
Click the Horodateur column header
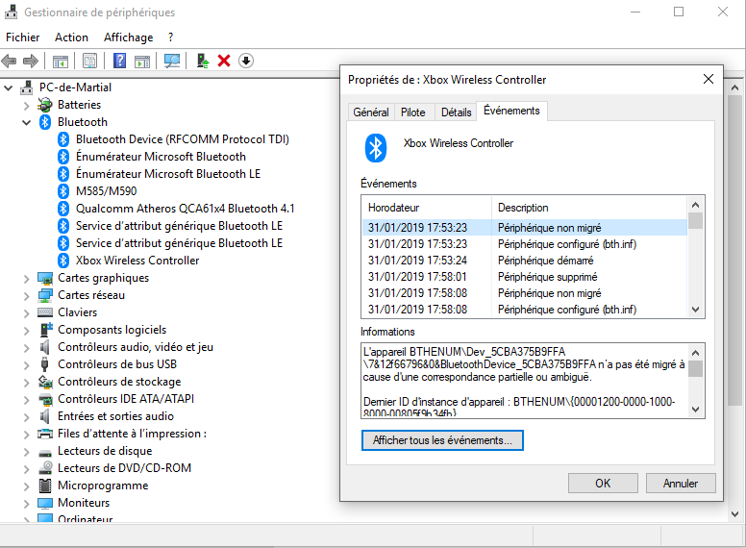tap(427, 208)
